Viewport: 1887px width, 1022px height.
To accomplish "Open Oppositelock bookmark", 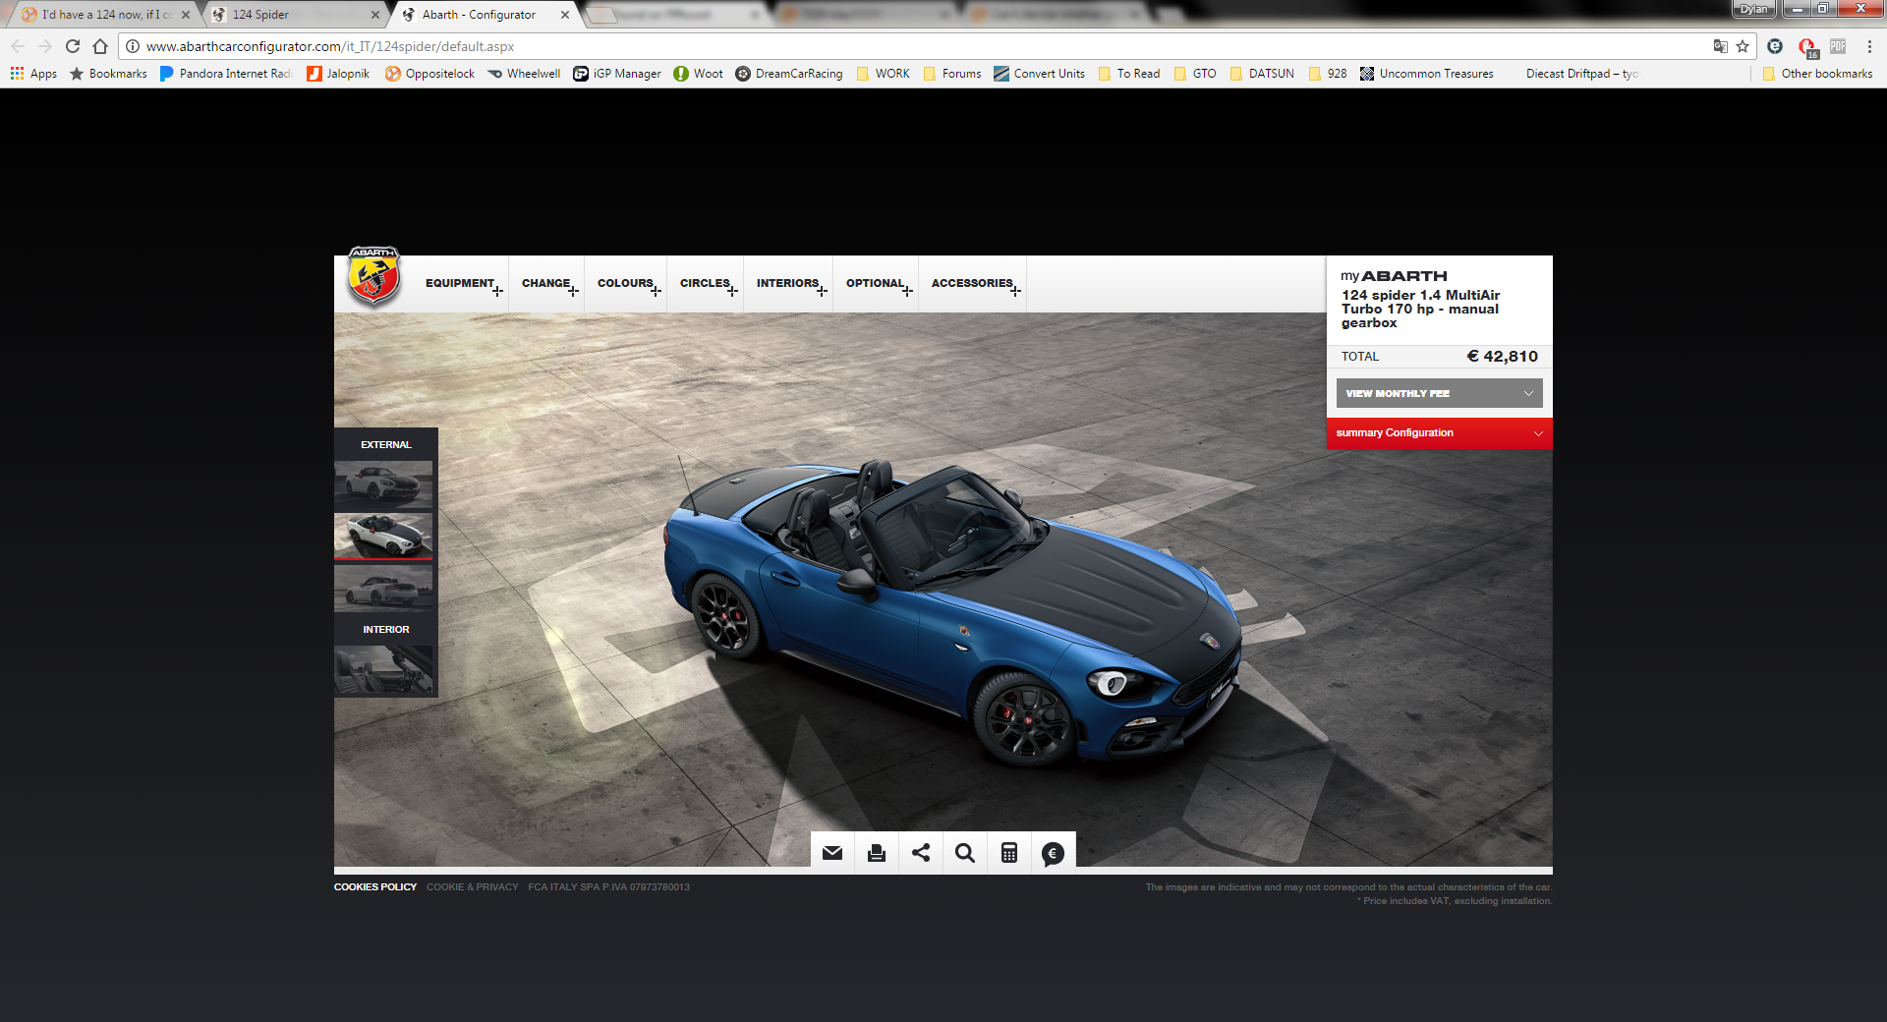I will pos(429,74).
